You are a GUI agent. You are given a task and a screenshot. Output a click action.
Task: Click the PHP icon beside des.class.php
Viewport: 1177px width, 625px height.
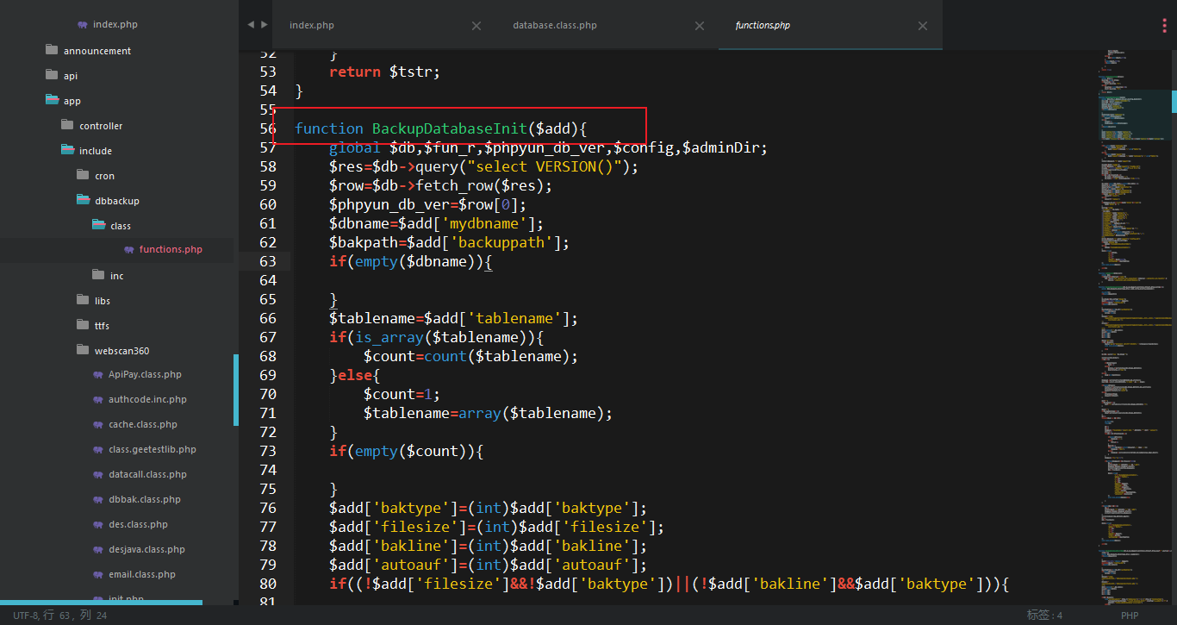tap(98, 525)
